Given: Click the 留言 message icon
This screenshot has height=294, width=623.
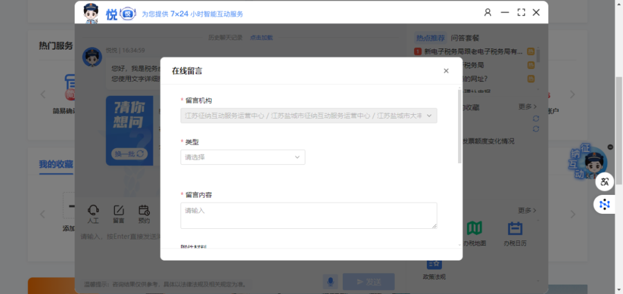Looking at the screenshot, I should click(118, 213).
